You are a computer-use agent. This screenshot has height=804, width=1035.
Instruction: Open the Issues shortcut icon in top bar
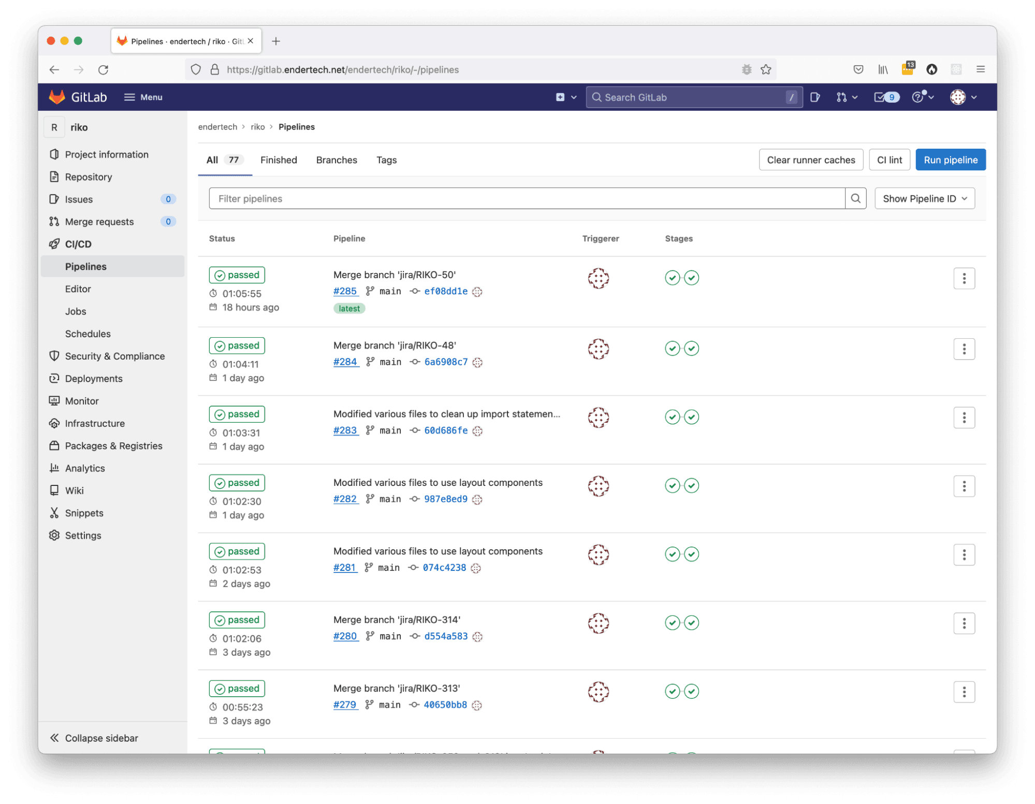click(x=814, y=97)
